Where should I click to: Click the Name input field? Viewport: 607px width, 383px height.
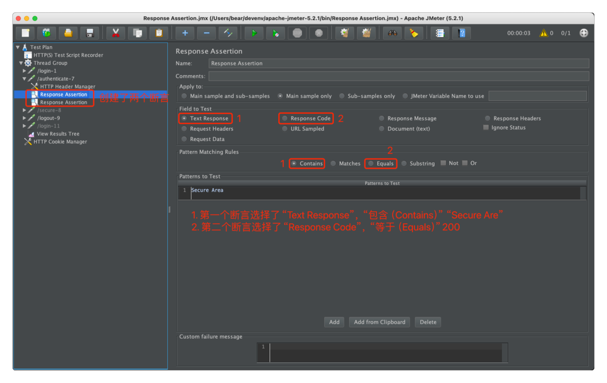[399, 63]
